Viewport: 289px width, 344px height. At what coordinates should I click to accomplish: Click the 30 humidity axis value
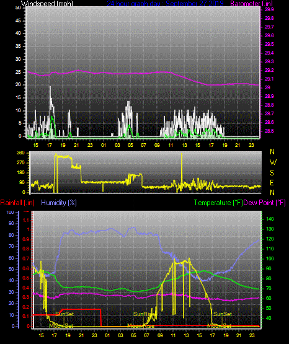click(11, 292)
